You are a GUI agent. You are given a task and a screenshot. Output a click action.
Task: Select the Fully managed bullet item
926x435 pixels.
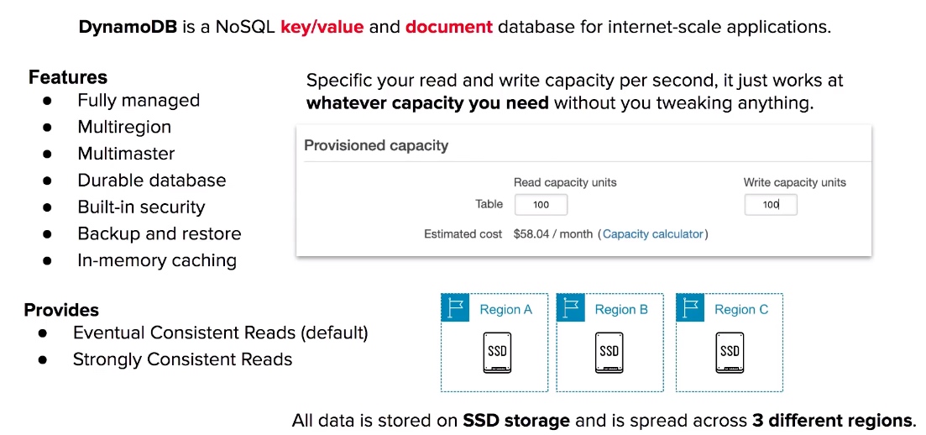tap(139, 101)
